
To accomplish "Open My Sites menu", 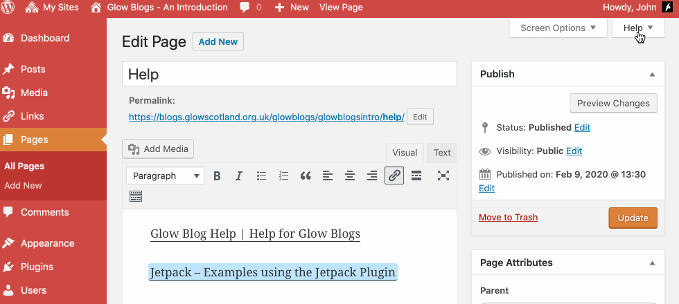I will [52, 8].
